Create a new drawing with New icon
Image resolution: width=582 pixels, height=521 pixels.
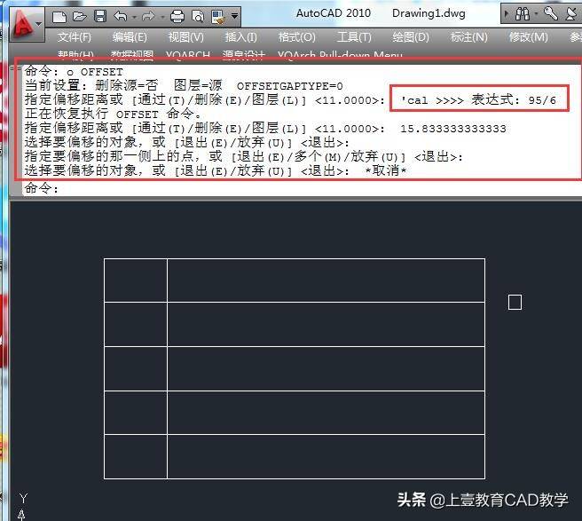click(x=59, y=17)
